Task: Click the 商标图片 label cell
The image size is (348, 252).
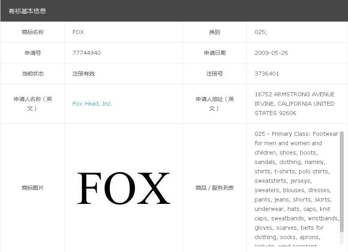Action: 33,188
